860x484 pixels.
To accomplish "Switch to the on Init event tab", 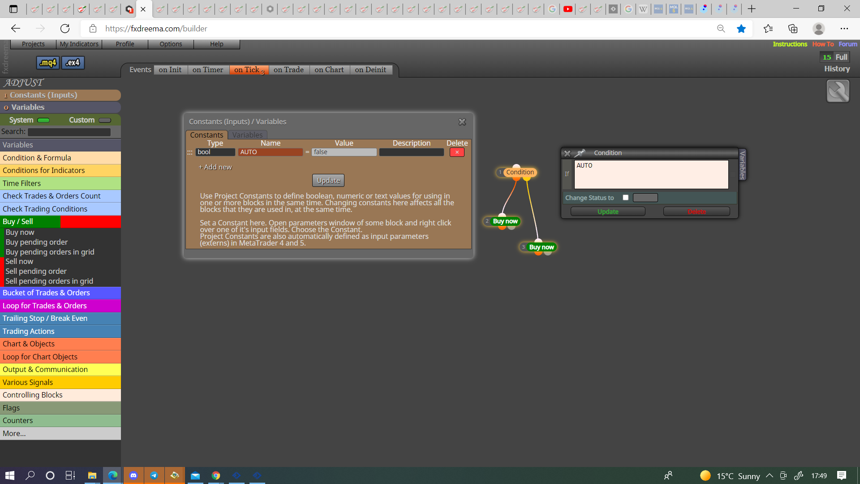I will [170, 70].
